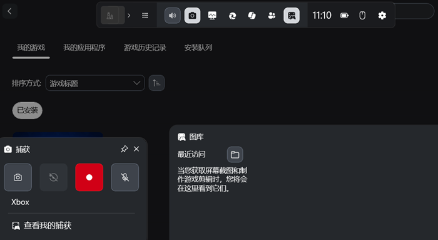
Task: Check the battery status icon
Action: pos(344,16)
